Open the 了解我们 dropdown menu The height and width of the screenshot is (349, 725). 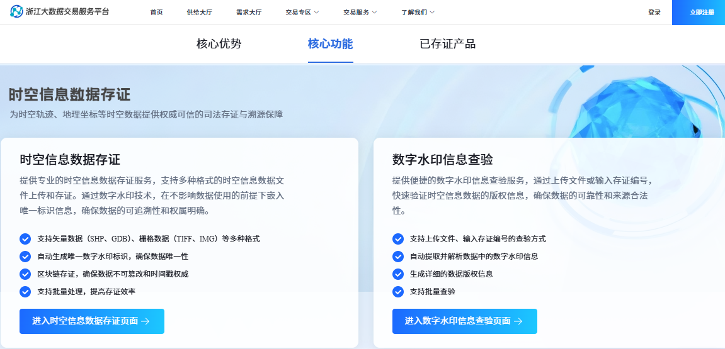[x=418, y=13]
